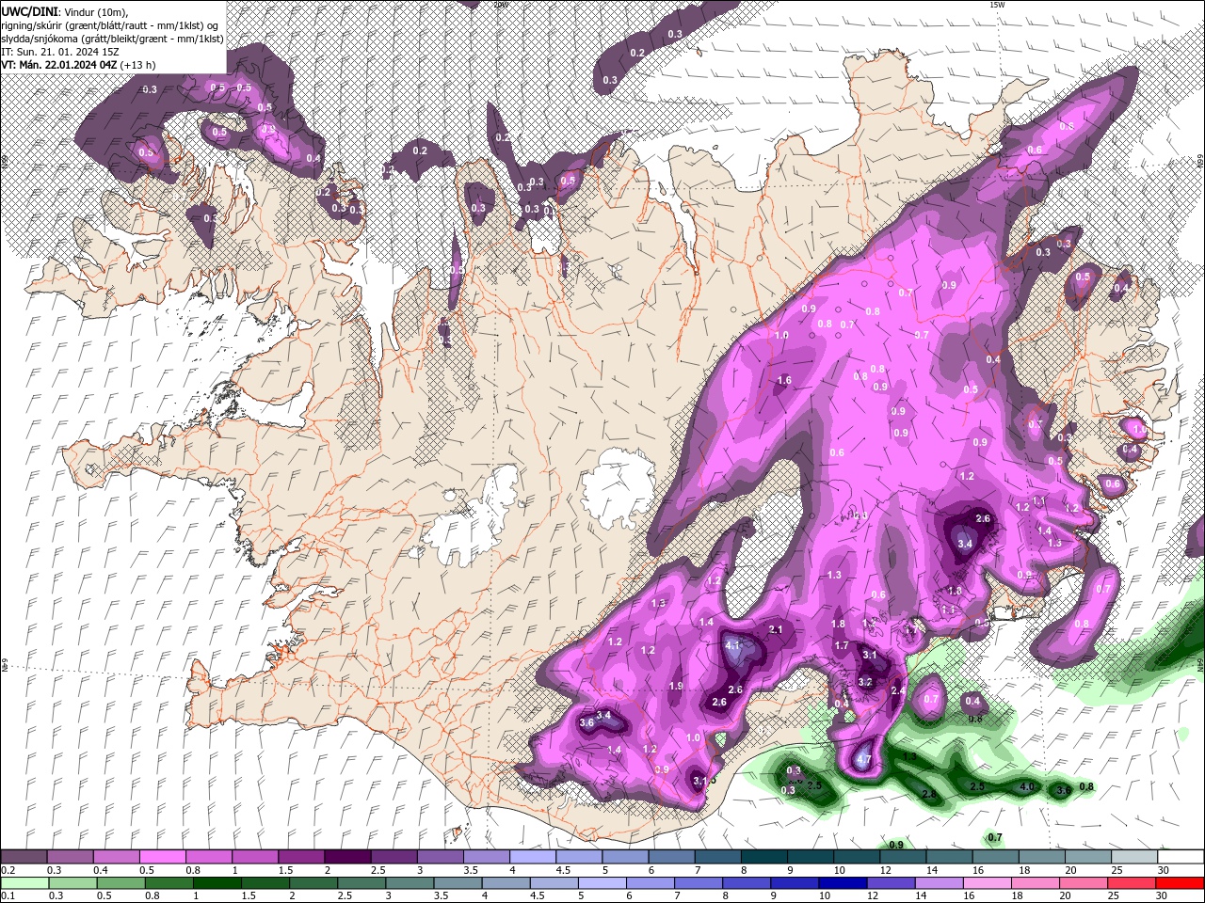Click the 16 label under lower legend row
The height and width of the screenshot is (903, 1205).
tap(970, 897)
